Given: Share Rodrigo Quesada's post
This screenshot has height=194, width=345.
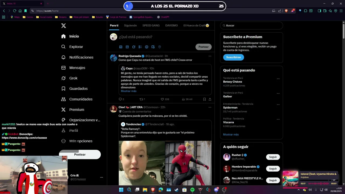Looking at the screenshot, I should (x=210, y=99).
